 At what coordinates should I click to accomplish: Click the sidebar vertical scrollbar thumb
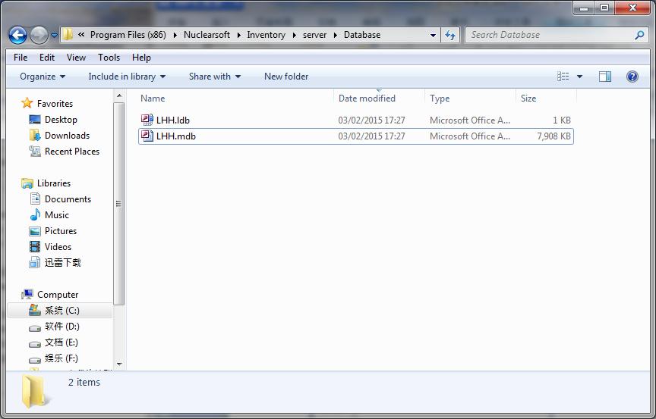tap(119, 204)
